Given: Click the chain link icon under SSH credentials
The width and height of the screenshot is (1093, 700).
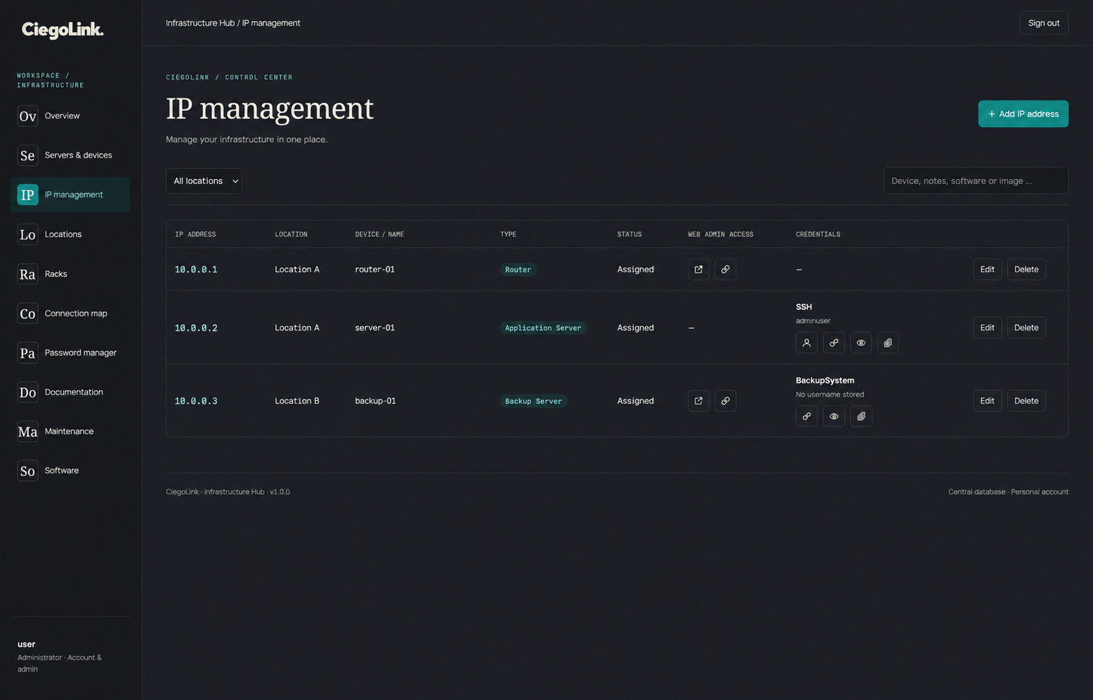Looking at the screenshot, I should click(834, 343).
